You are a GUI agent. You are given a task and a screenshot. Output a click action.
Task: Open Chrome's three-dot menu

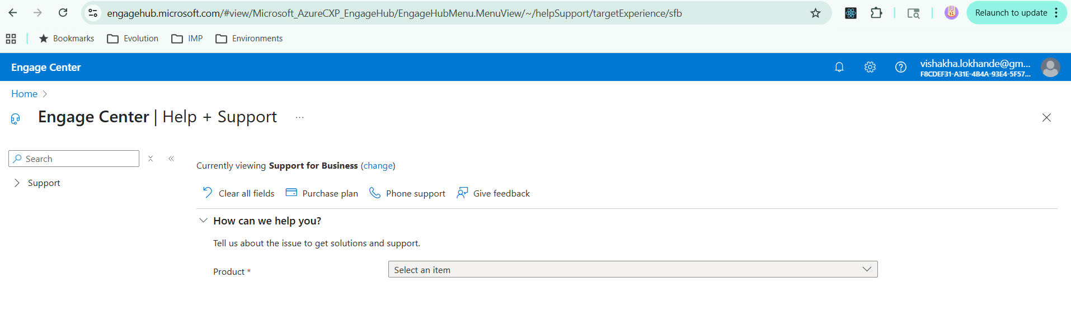click(1056, 13)
